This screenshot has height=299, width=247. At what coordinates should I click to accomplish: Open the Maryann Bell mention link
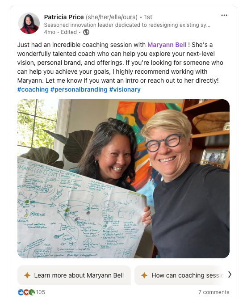pyautogui.click(x=167, y=45)
